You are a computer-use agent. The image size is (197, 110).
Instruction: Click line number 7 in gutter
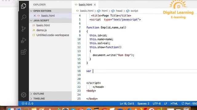(x=80, y=28)
